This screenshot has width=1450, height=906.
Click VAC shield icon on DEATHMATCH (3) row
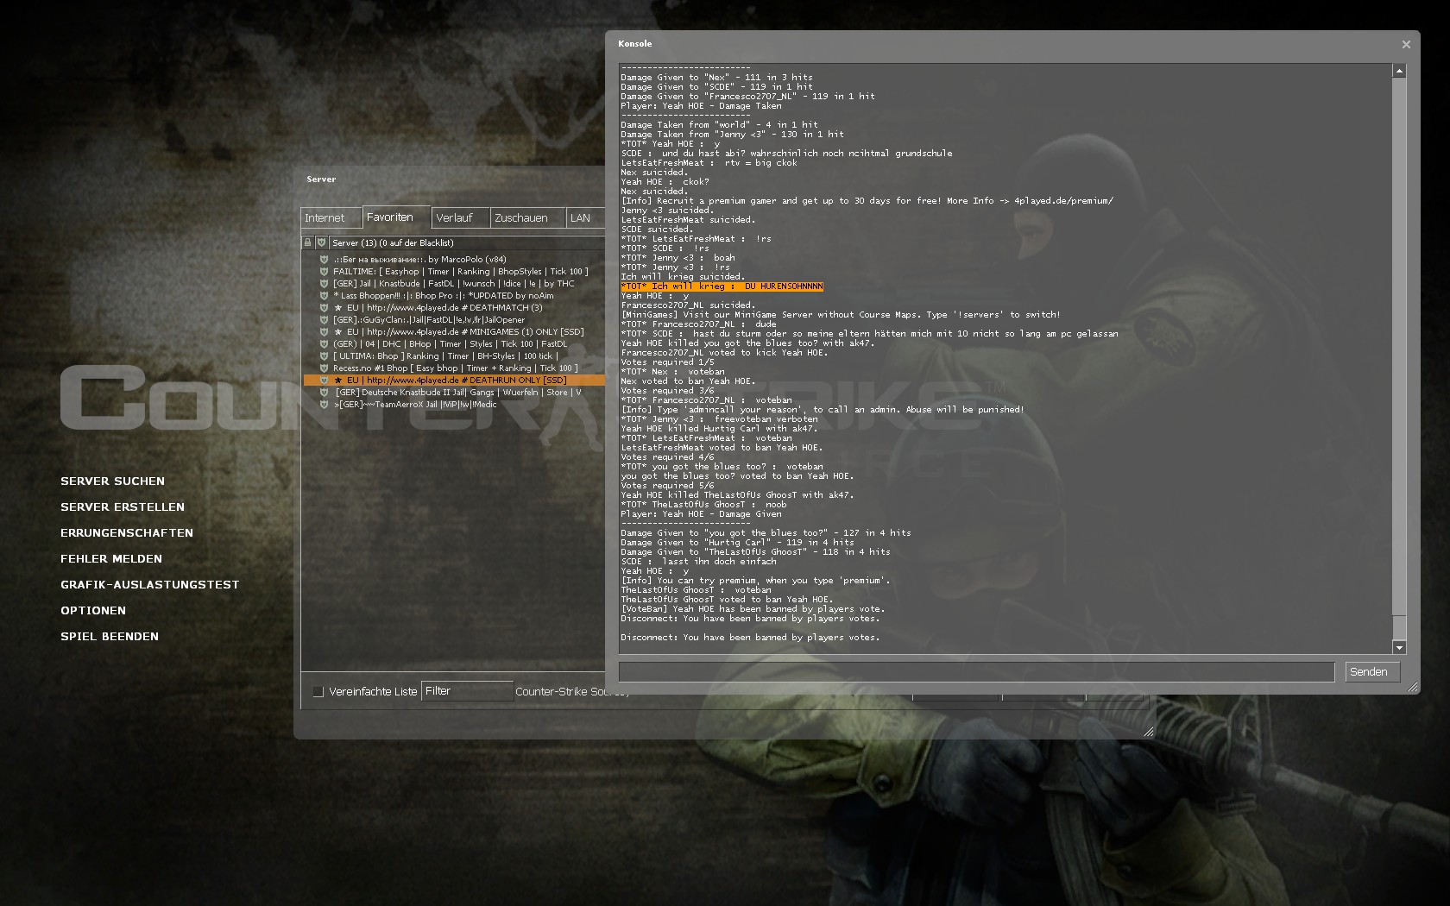coord(325,307)
